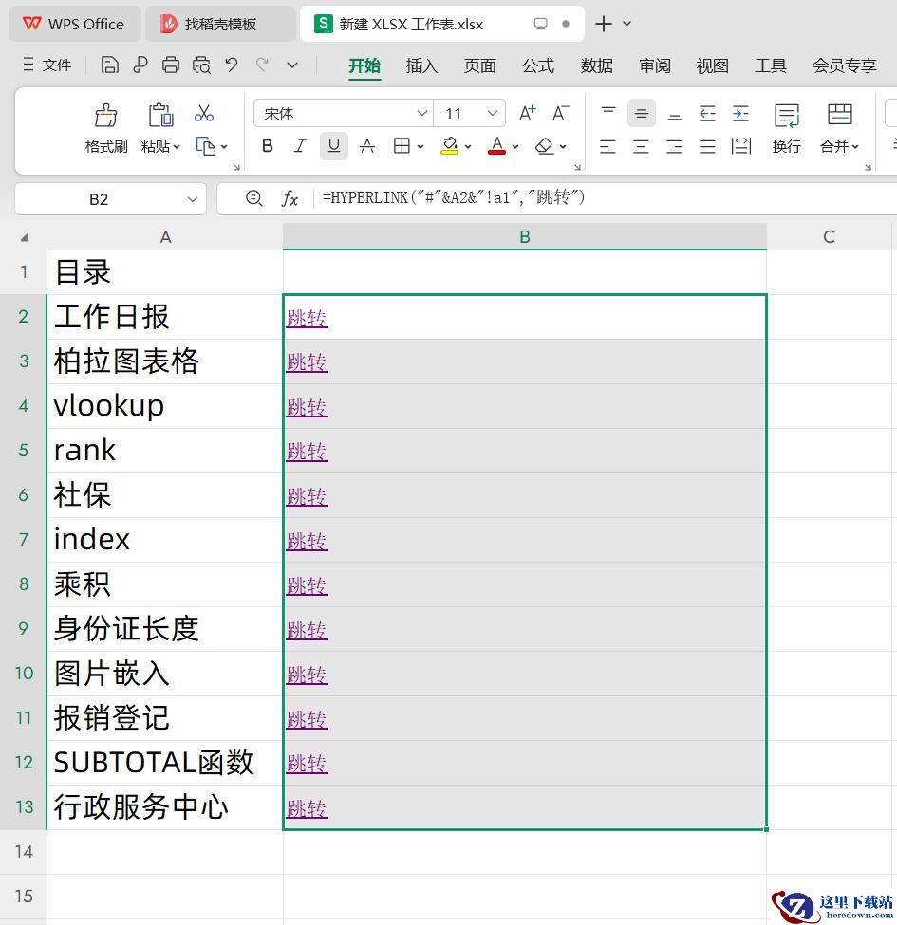The width and height of the screenshot is (897, 925).
Task: Click the strikethrough text icon
Action: pos(367,146)
